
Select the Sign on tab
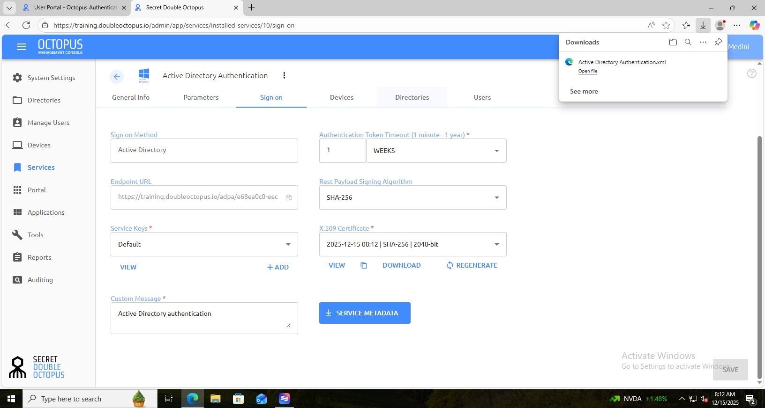tap(271, 97)
